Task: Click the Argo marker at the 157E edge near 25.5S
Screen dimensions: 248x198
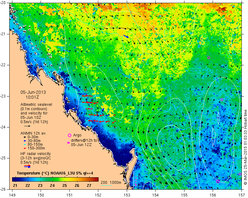Action: click(240, 174)
